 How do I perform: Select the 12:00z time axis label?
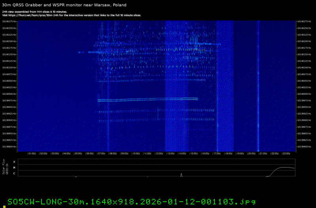point(159,154)
